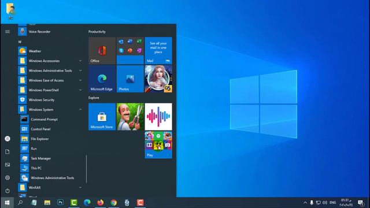Show hidden system tray icons
Image resolution: width=370 pixels, height=208 pixels.
(305, 203)
